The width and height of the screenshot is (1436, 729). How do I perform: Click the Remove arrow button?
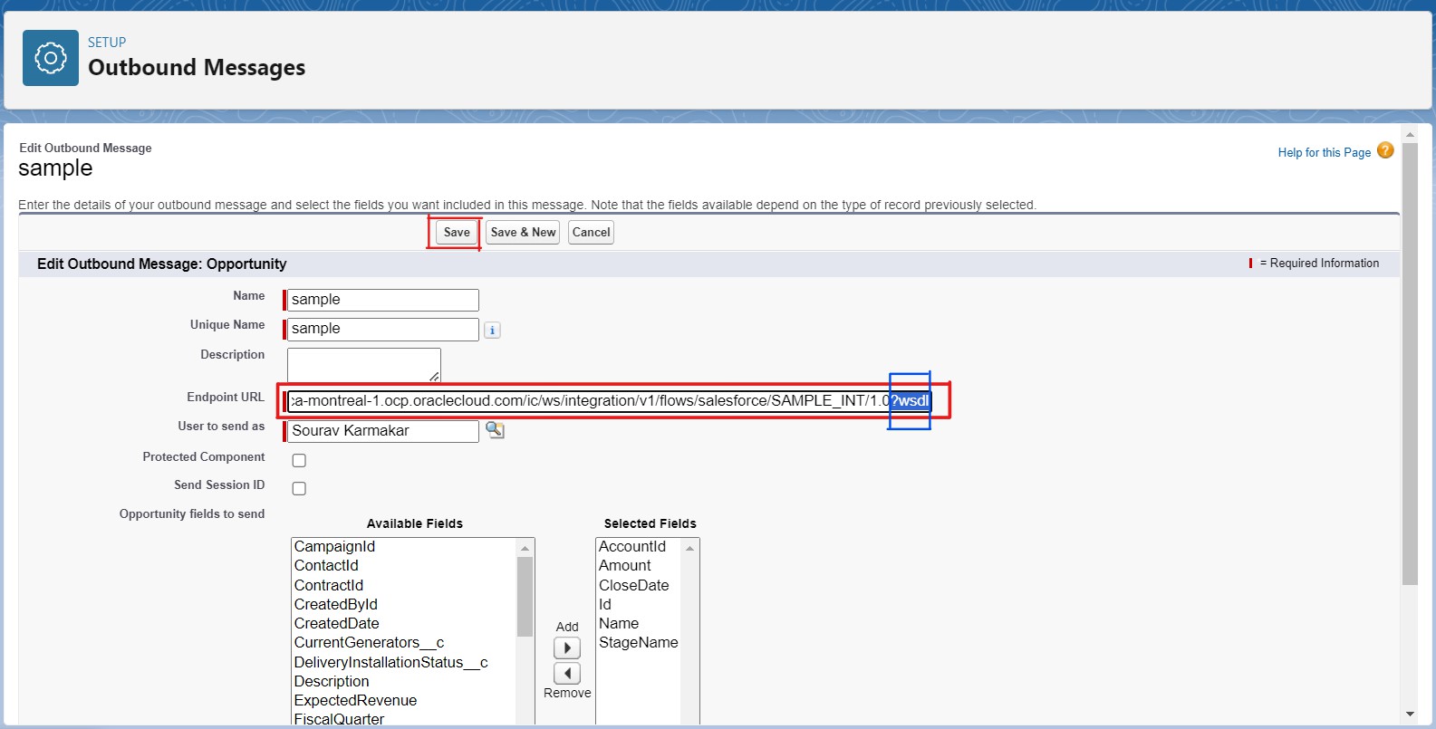pos(567,673)
